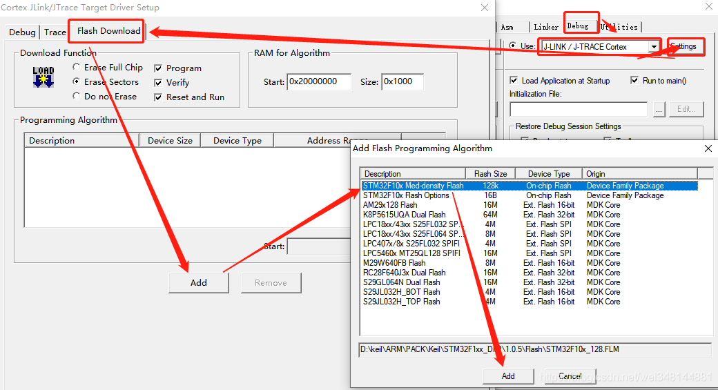This screenshot has width=718, height=390.
Task: Click RAM Size field 0x1000
Action: click(x=402, y=81)
